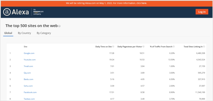Open the Baidu.com link
Image resolution: width=213 pixels, height=101 pixels.
(x=28, y=79)
